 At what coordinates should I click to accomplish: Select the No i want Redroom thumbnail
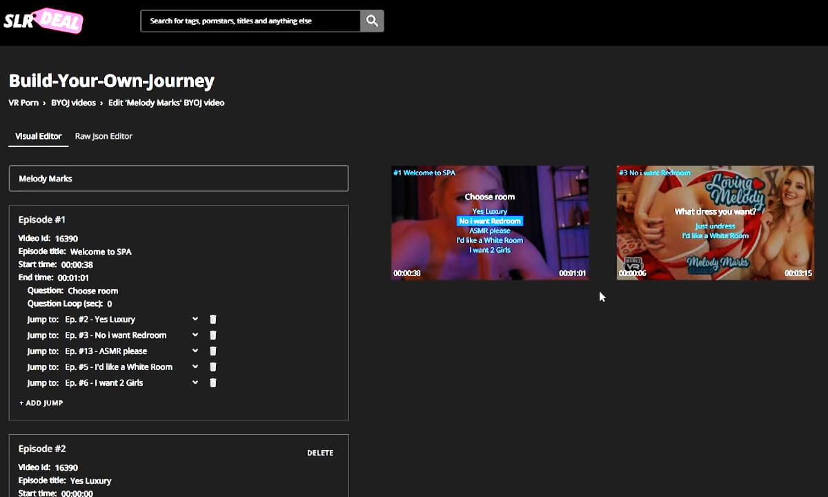tap(716, 222)
